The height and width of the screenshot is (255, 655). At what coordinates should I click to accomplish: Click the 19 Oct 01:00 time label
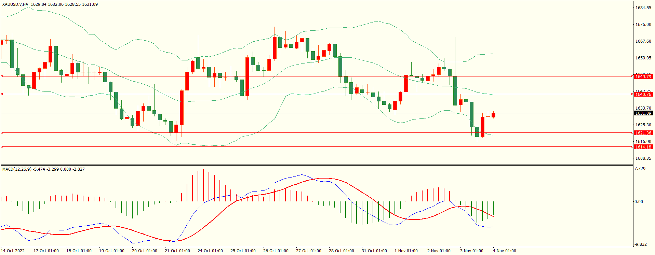click(x=112, y=251)
